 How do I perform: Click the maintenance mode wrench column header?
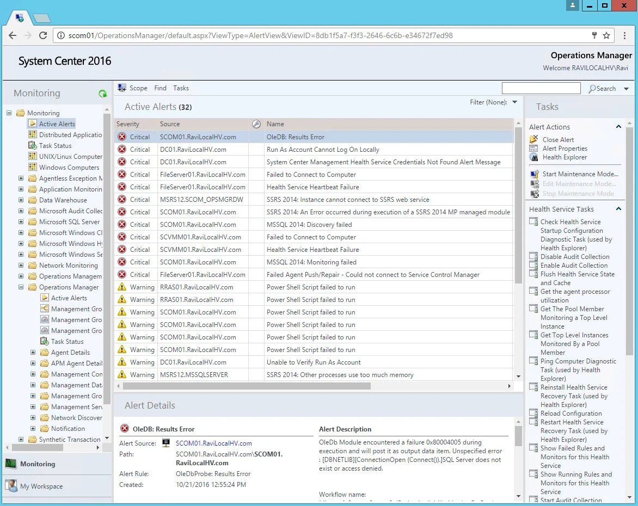click(x=256, y=124)
